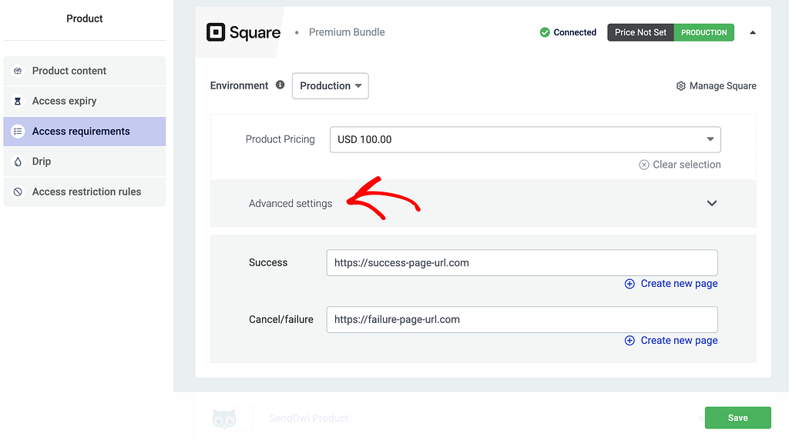Click Clear selection under Product Pricing
This screenshot has width=789, height=440.
pyautogui.click(x=680, y=165)
